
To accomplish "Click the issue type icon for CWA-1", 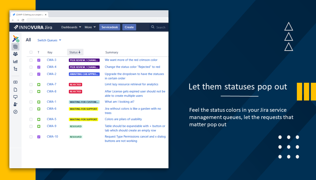I will tap(39, 102).
